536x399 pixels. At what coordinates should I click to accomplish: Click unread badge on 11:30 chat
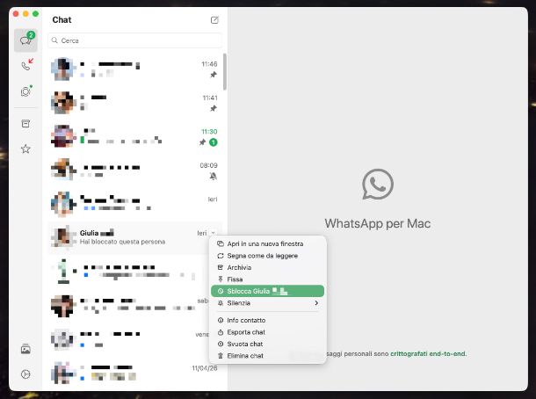214,142
